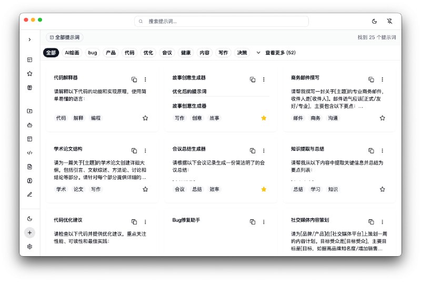Image resolution: width=421 pixels, height=282 pixels.
Task: Open more options for 代码解释器
Action: point(145,79)
